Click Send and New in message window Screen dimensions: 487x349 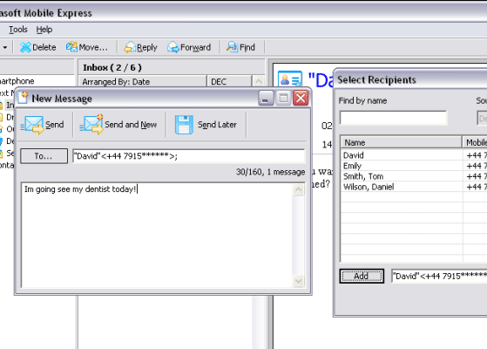[x=118, y=125]
